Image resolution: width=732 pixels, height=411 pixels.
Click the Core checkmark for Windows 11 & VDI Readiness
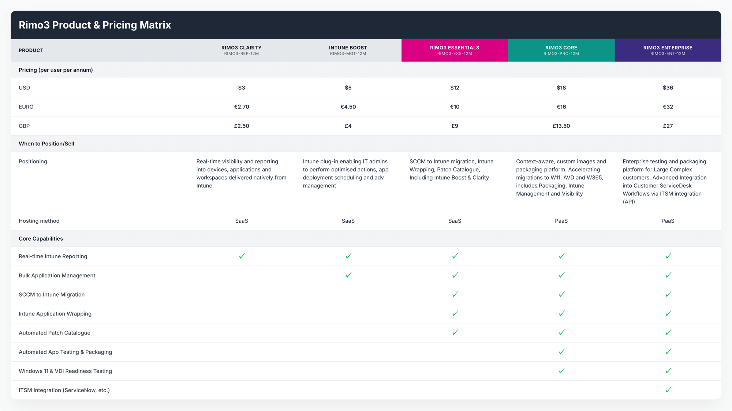pos(562,371)
